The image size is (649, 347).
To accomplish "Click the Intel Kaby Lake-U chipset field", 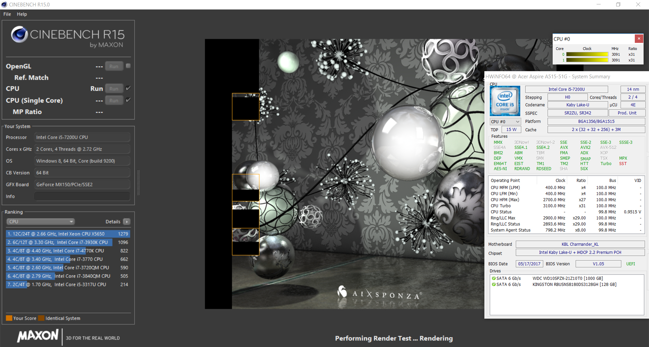I will [x=580, y=252].
